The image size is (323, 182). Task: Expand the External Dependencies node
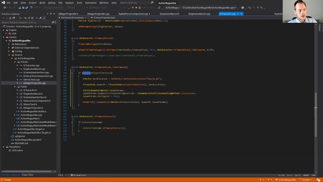point(9,48)
